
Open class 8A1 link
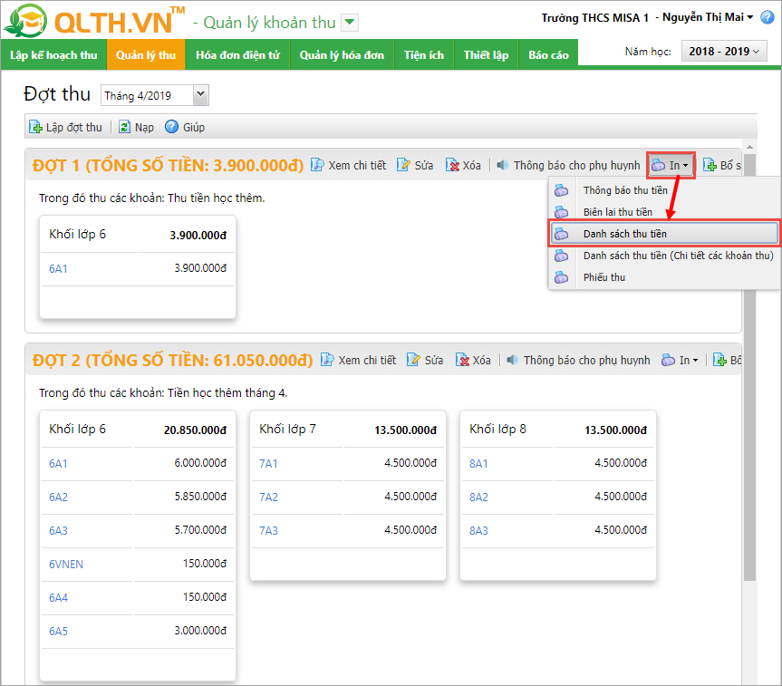tap(478, 463)
